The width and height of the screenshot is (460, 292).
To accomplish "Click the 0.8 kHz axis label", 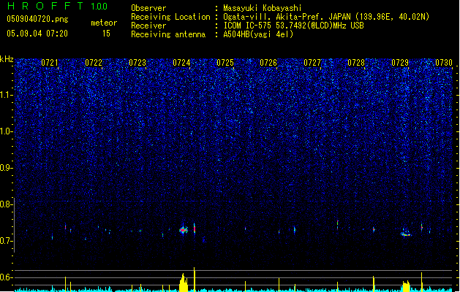I will 7,204.
